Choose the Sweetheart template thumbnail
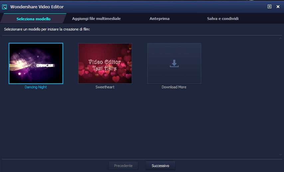Image resolution: width=284 pixels, height=172 pixels. pos(105,63)
